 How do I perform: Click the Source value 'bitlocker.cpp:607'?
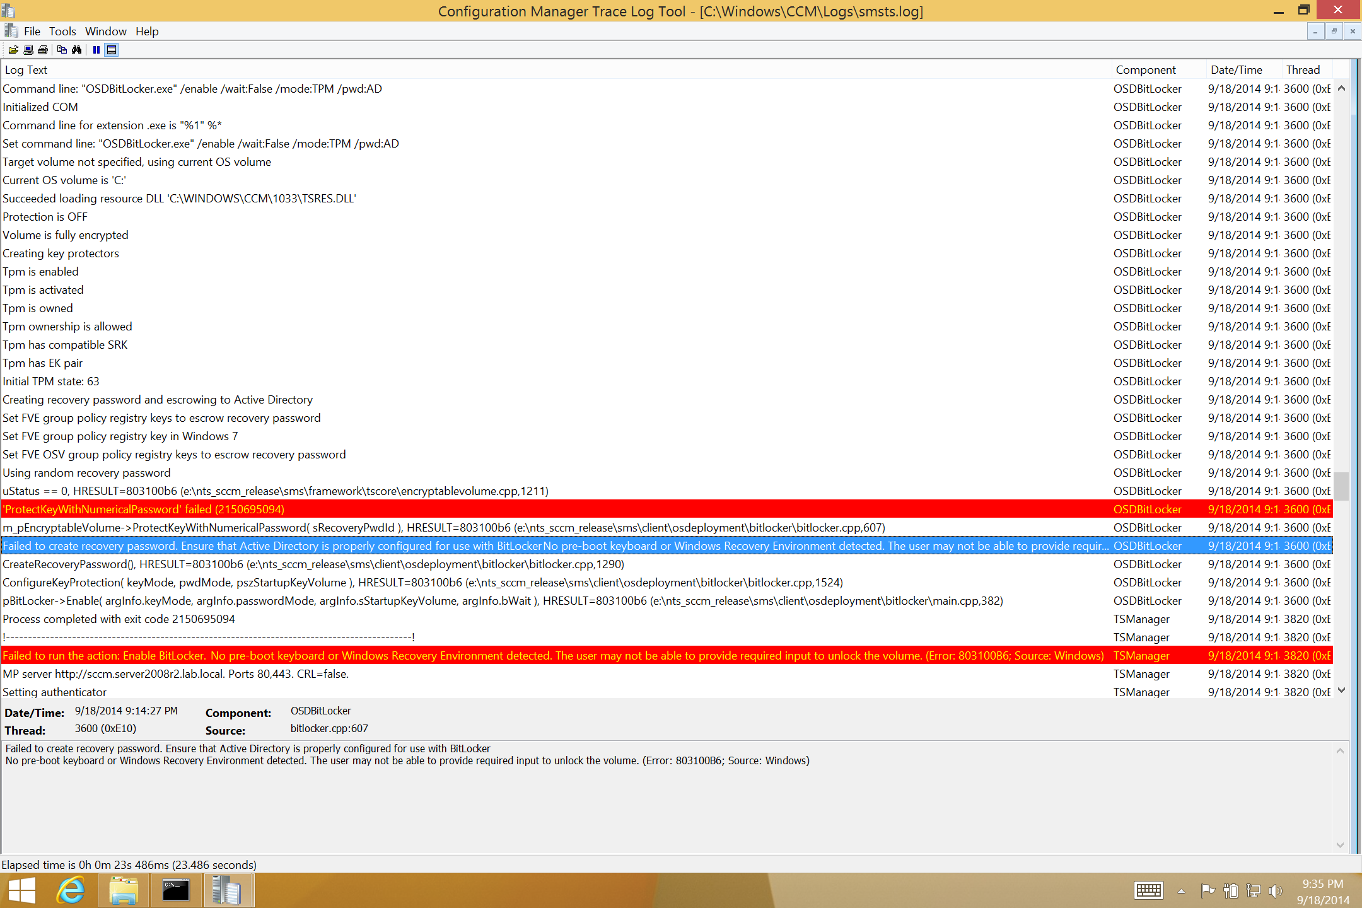pyautogui.click(x=329, y=728)
